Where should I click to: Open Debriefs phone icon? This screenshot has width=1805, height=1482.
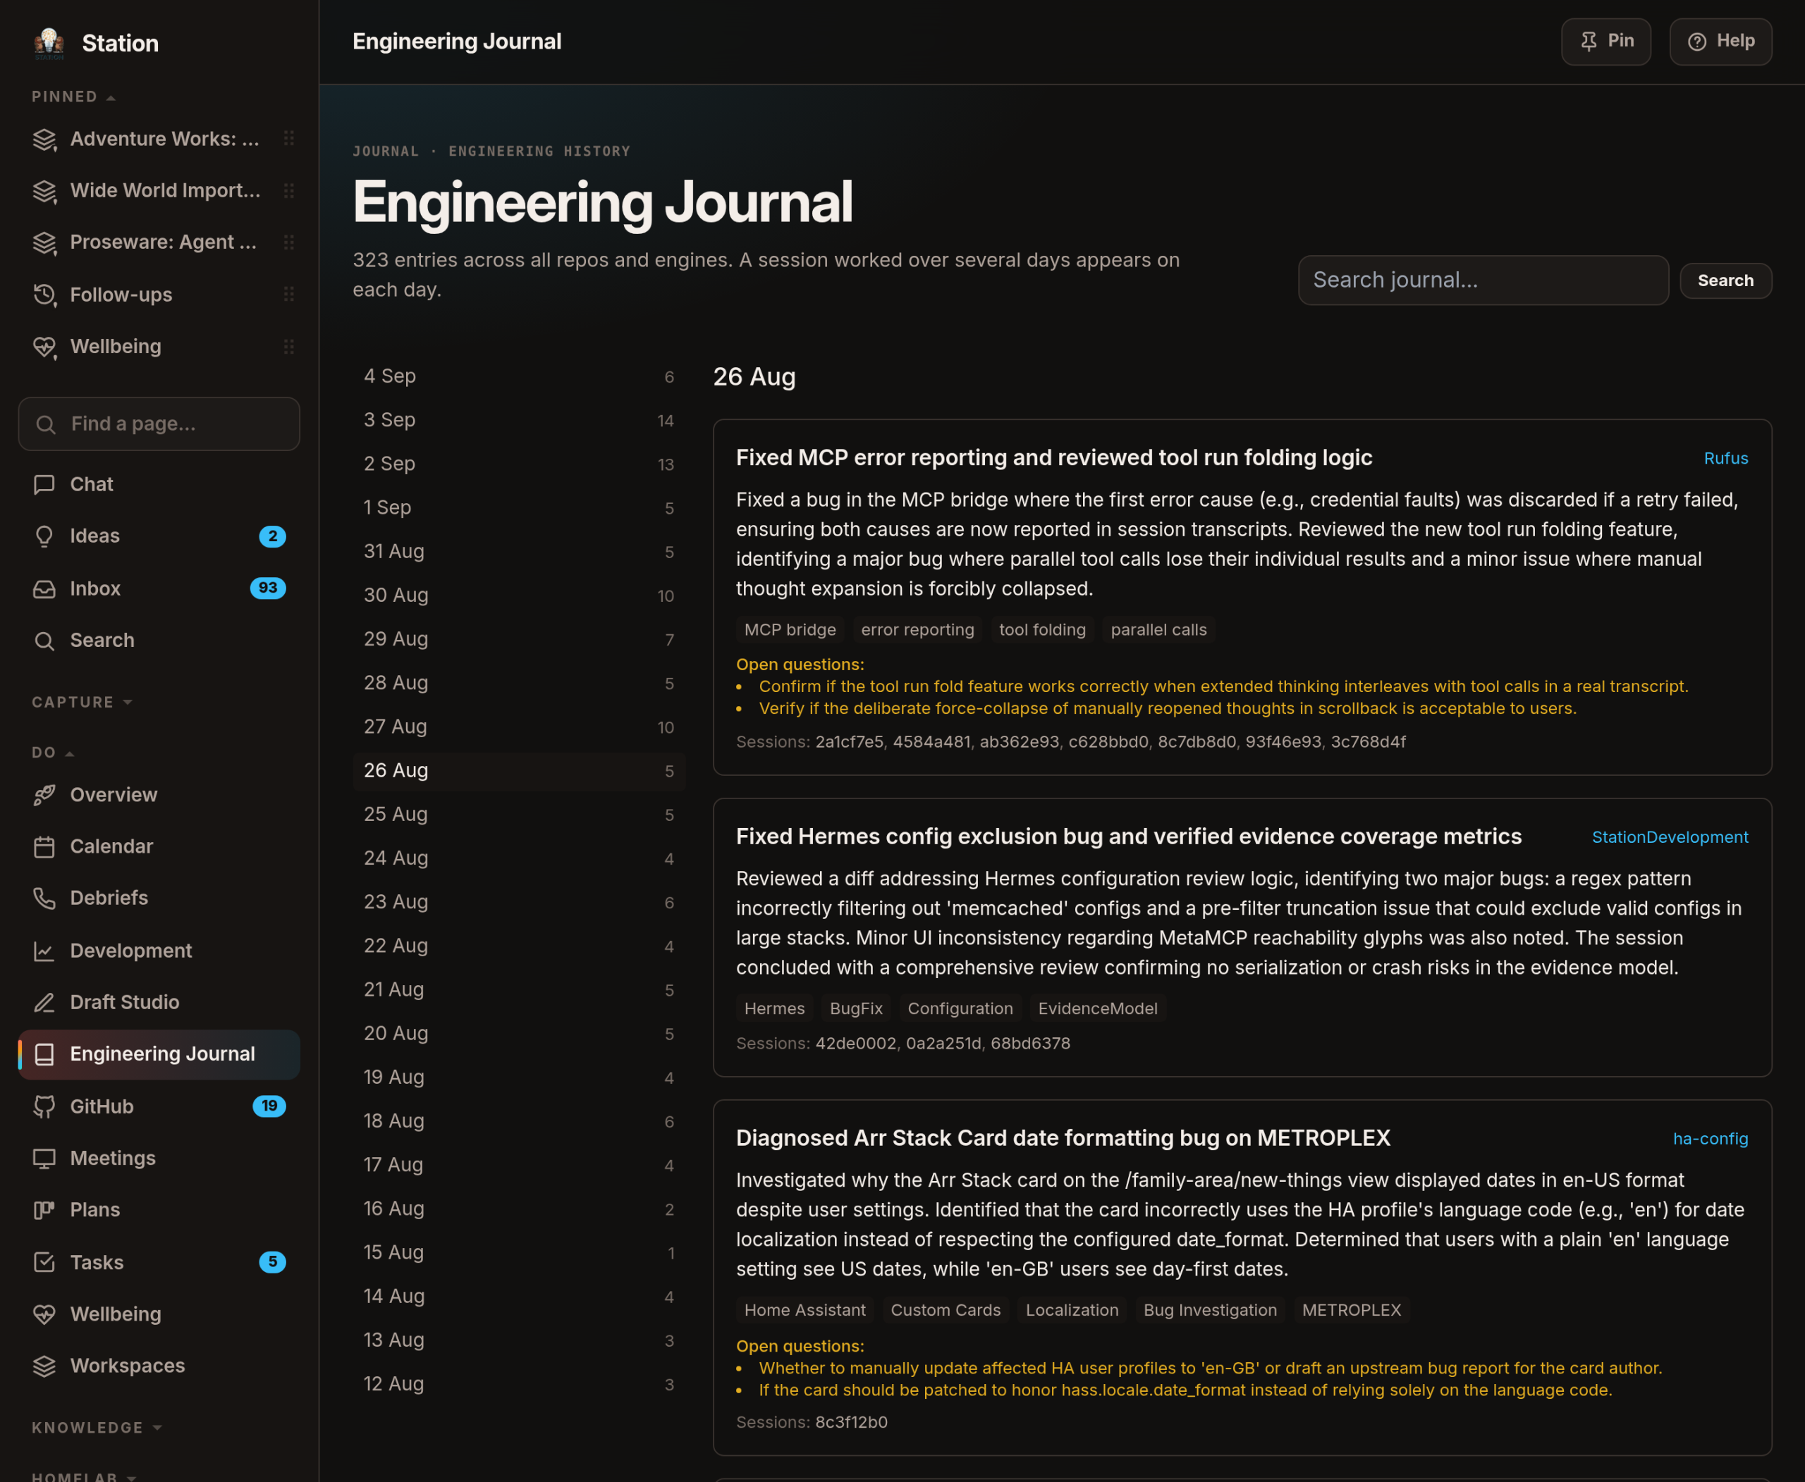[x=44, y=898]
